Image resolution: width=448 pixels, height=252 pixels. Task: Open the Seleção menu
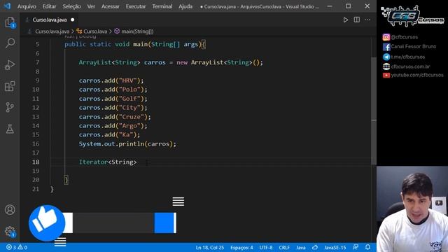(x=71, y=6)
